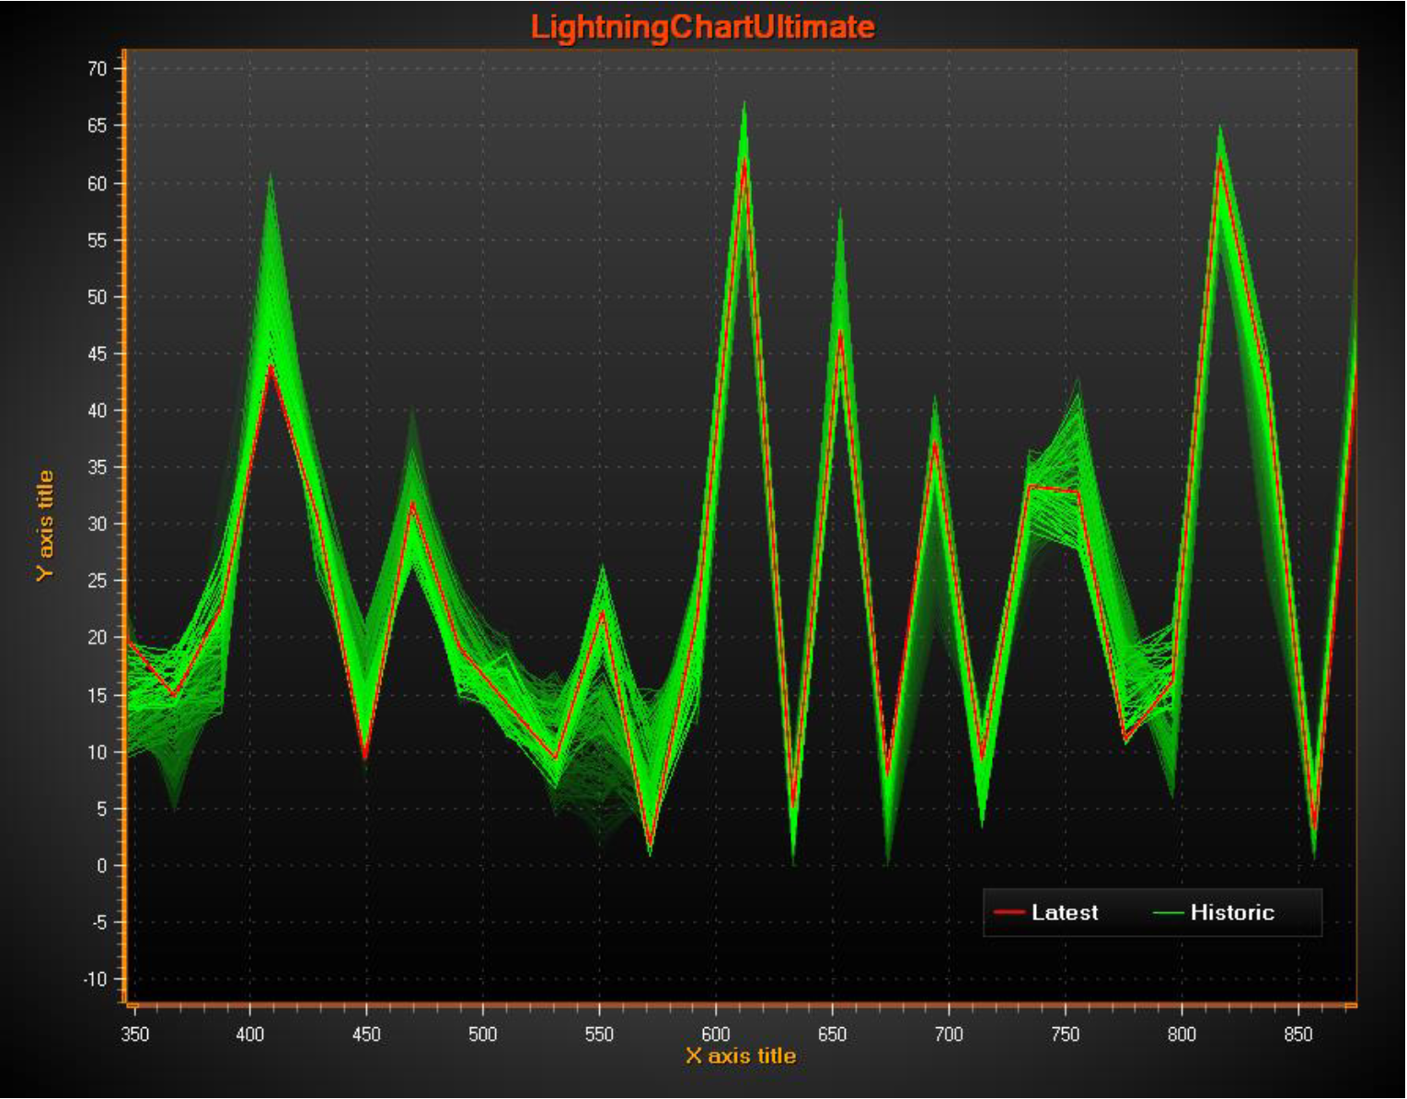
Task: Click the 60 label on Y axis
Action: [x=98, y=183]
